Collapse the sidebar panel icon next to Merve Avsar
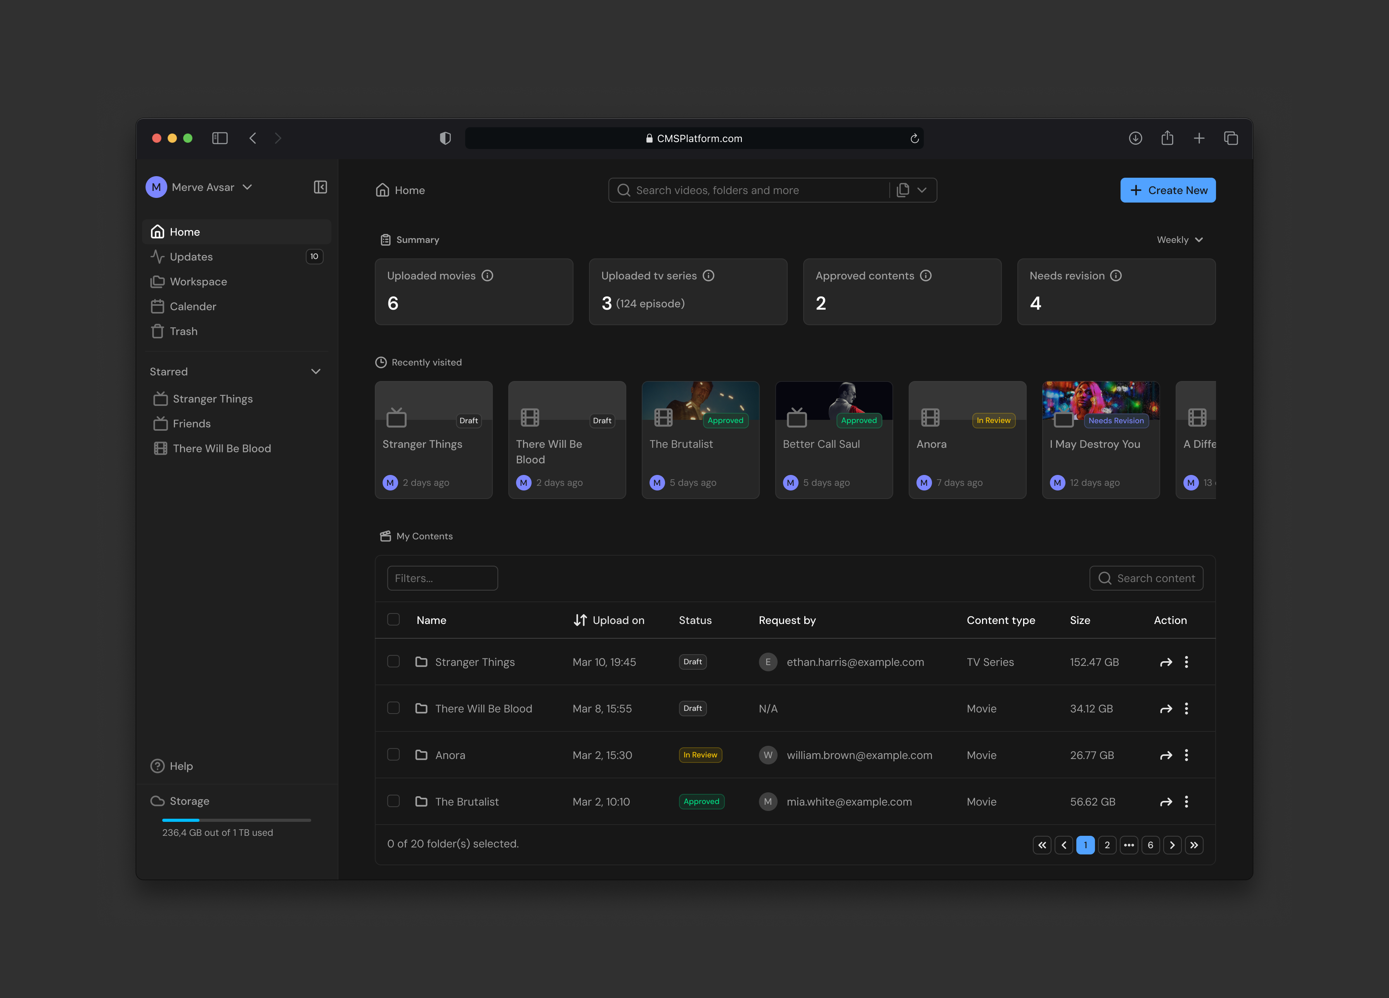Screen dimensions: 1389x998 320,187
